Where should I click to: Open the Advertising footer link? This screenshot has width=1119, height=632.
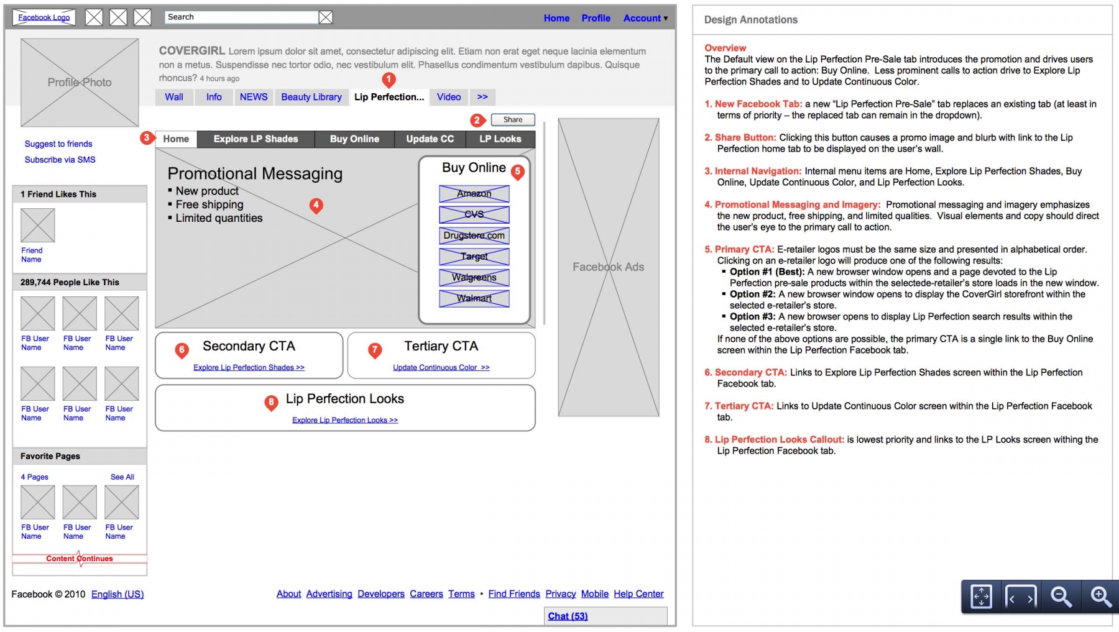(329, 594)
